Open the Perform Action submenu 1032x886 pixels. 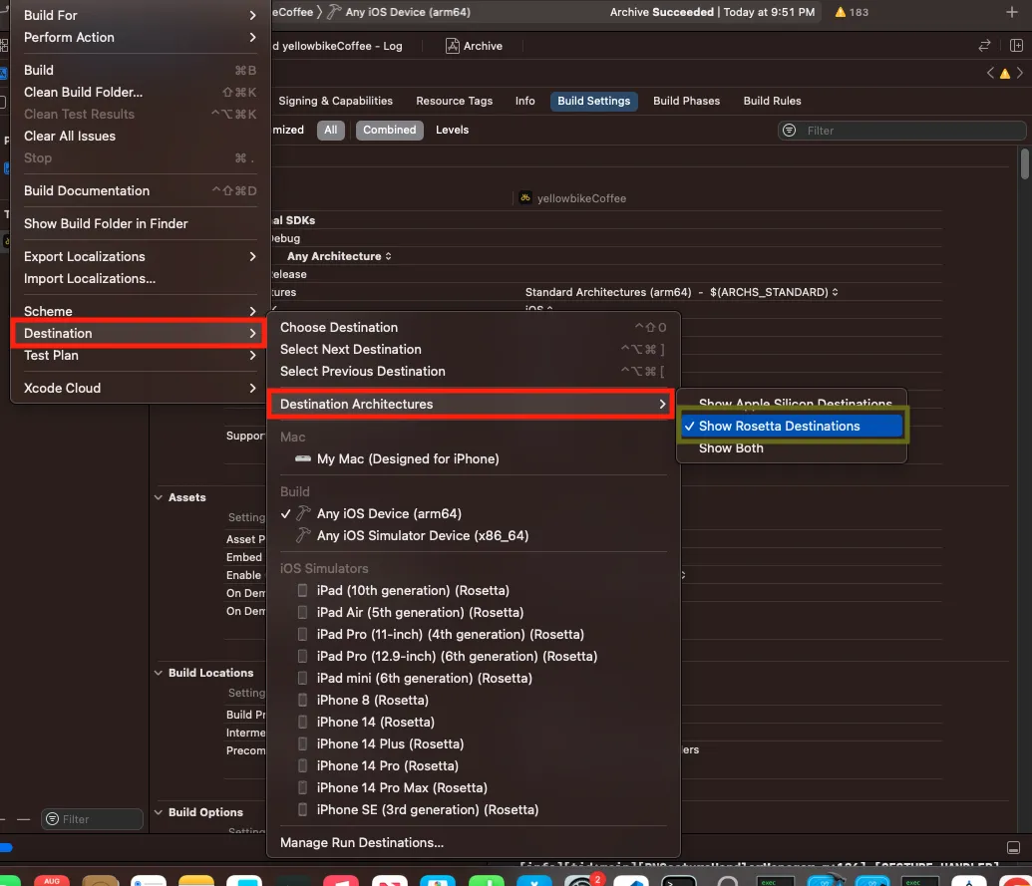(x=139, y=38)
